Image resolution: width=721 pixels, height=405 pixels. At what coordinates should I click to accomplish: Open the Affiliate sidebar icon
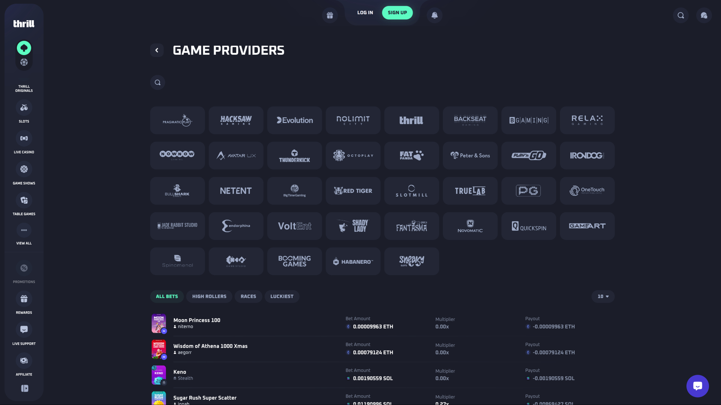point(24,361)
